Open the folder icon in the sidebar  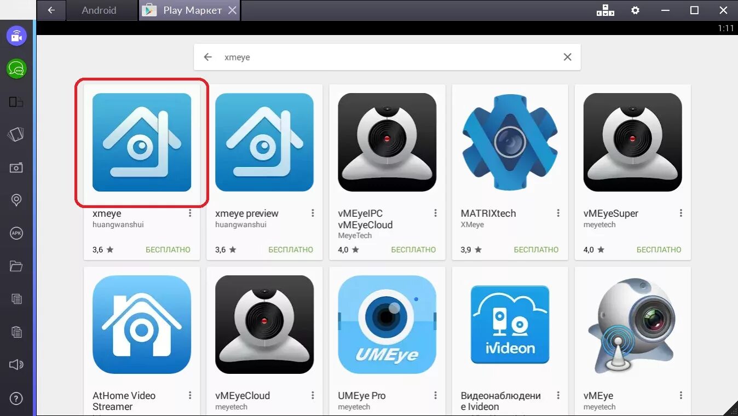click(x=16, y=266)
